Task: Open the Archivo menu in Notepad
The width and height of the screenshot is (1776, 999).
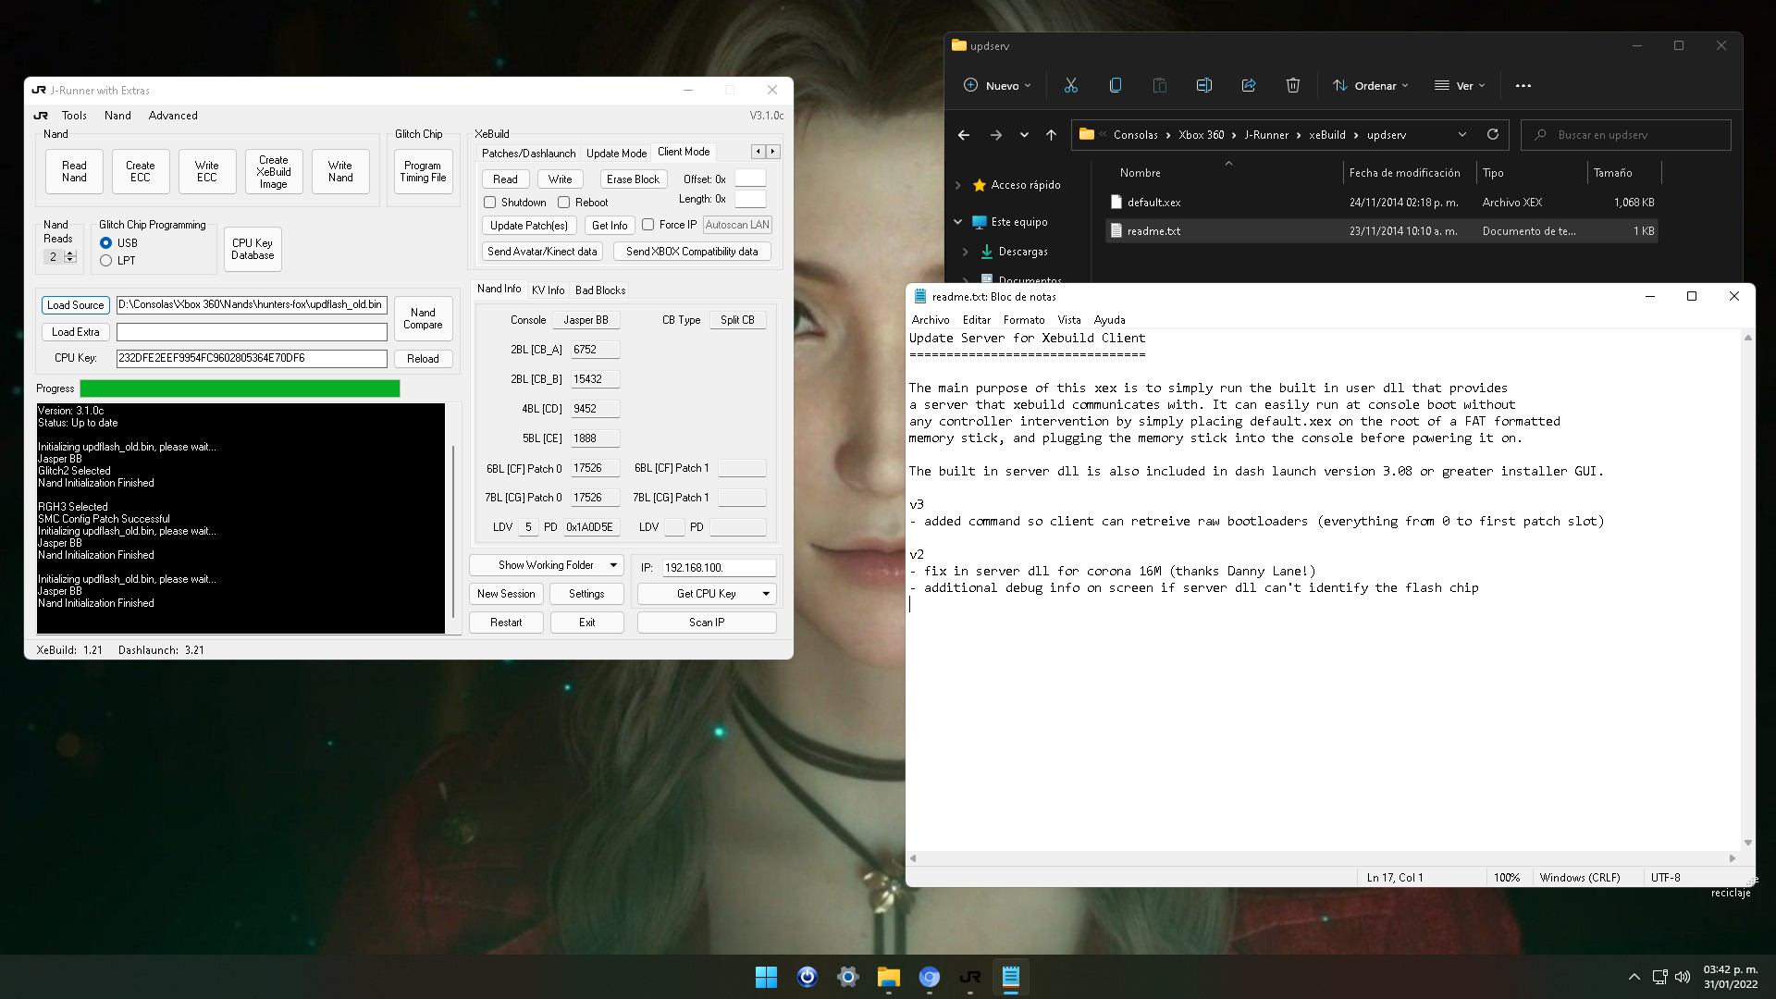Action: pos(931,320)
